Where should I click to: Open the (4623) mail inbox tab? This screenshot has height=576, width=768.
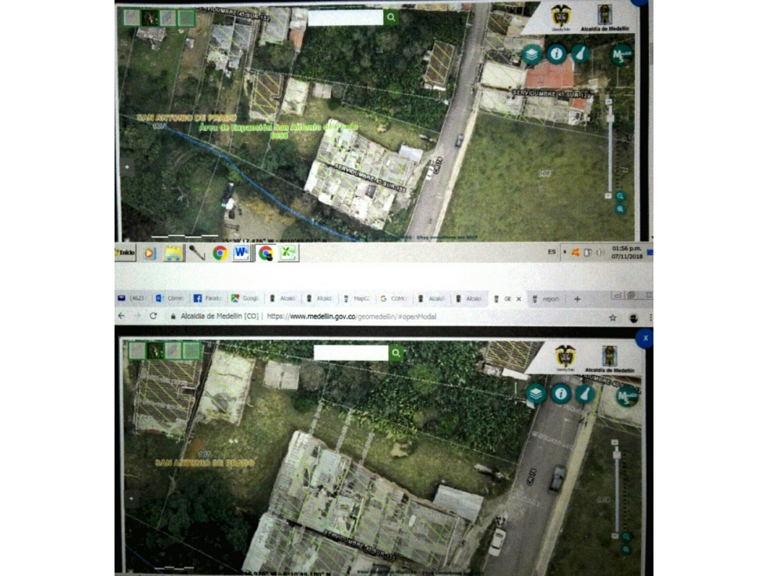pos(133,297)
